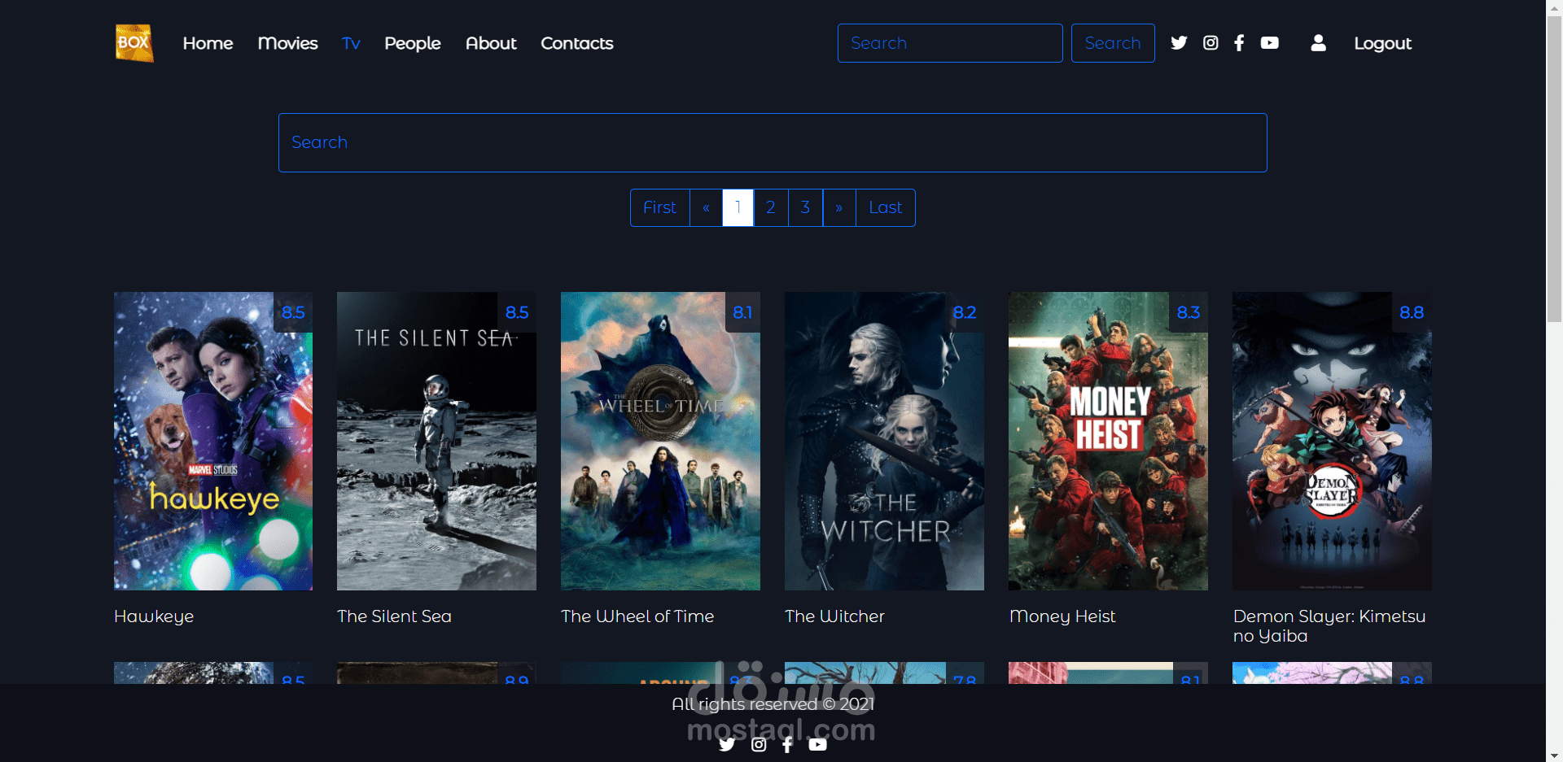Image resolution: width=1563 pixels, height=762 pixels.
Task: Click the next page » arrow
Action: (839, 207)
